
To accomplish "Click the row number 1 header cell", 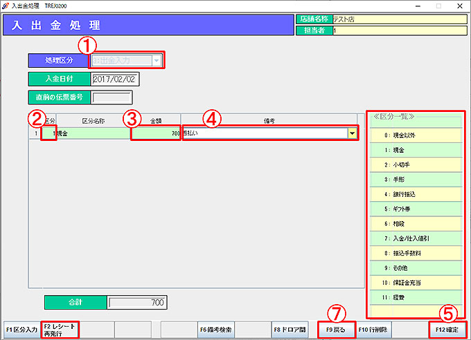I will pyautogui.click(x=36, y=133).
